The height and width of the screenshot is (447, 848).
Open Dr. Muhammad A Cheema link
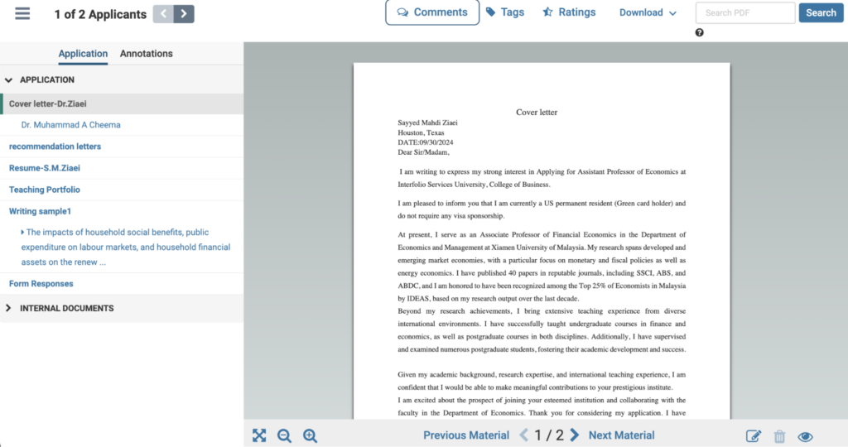71,125
